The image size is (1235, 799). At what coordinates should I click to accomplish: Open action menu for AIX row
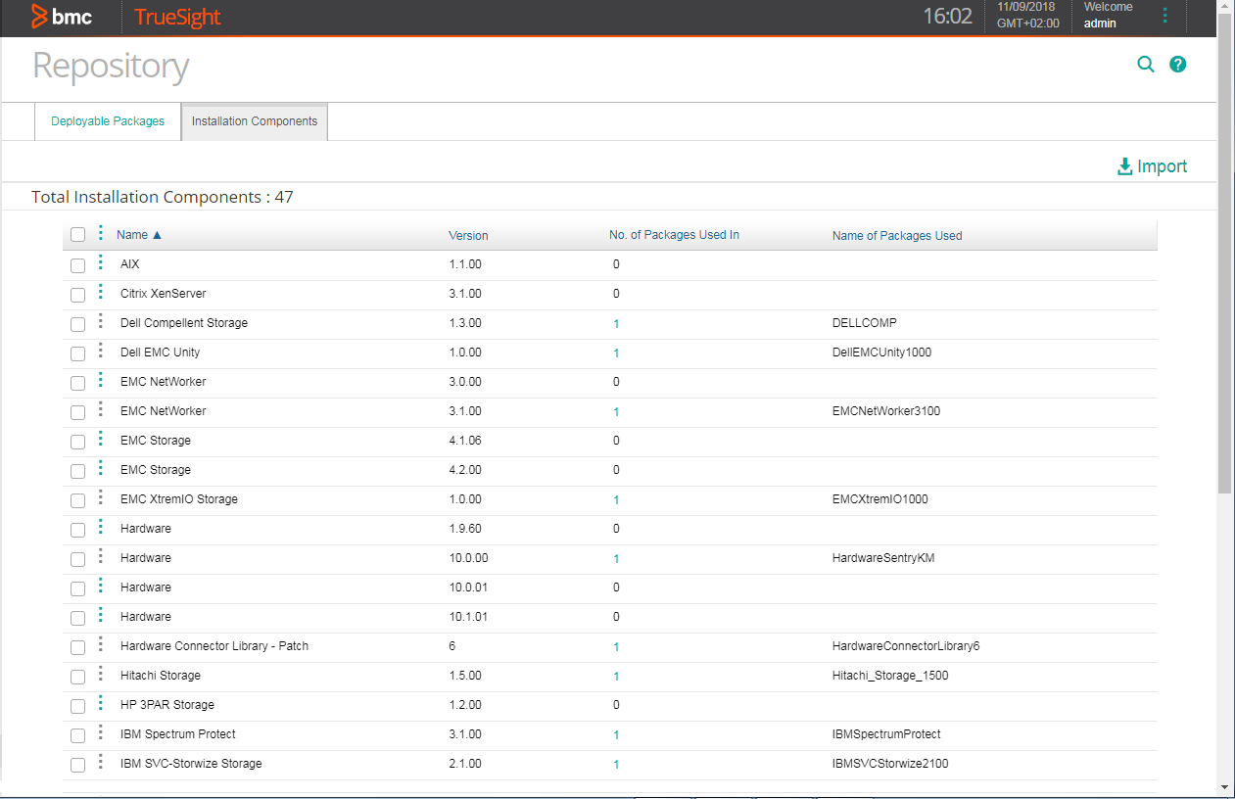tap(101, 263)
